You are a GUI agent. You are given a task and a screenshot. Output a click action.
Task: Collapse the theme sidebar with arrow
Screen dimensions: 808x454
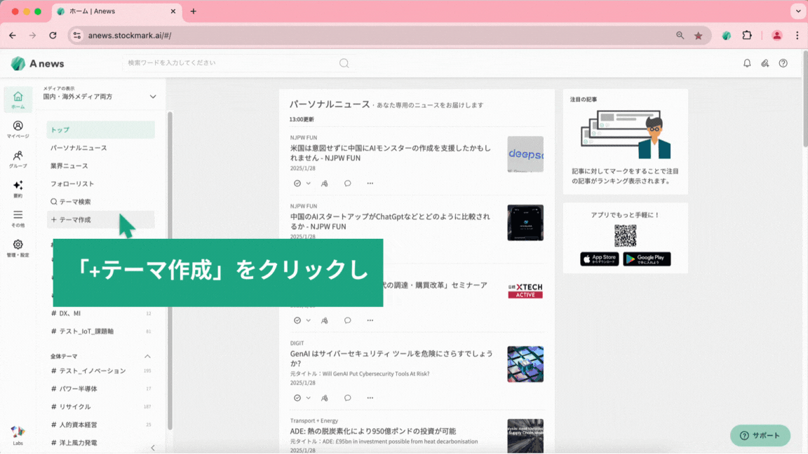(x=153, y=448)
